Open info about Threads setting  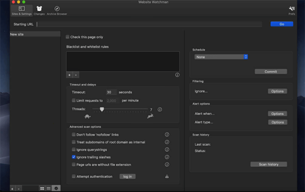click(x=160, y=109)
